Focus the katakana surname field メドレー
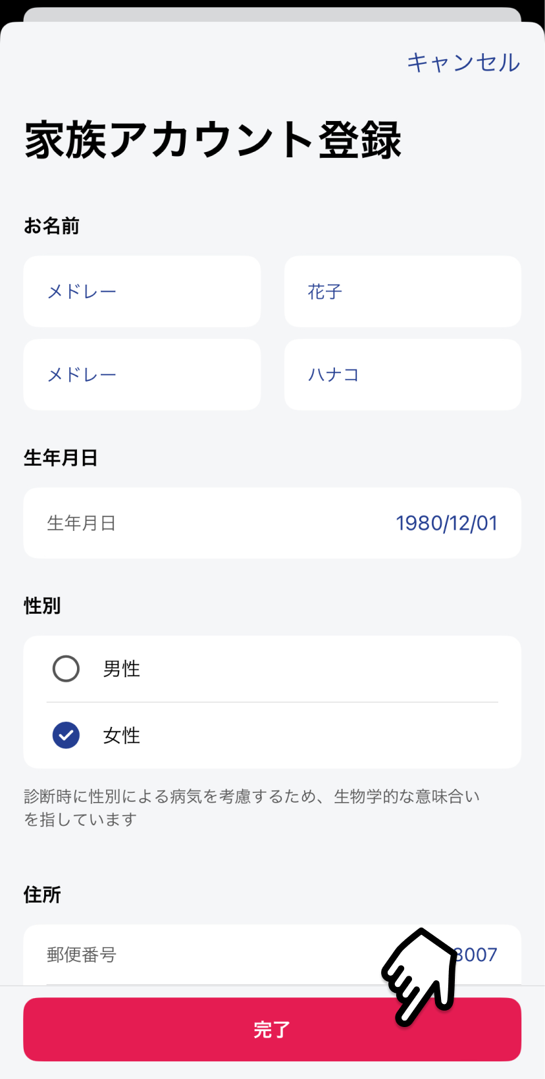 [142, 374]
